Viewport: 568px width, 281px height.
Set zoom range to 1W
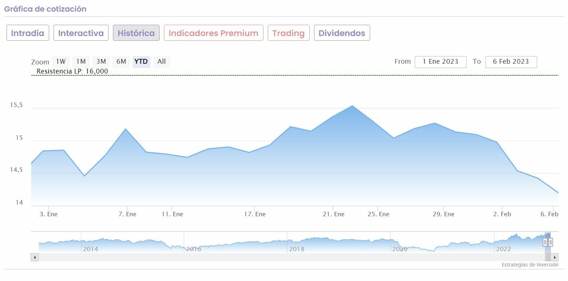[61, 62]
